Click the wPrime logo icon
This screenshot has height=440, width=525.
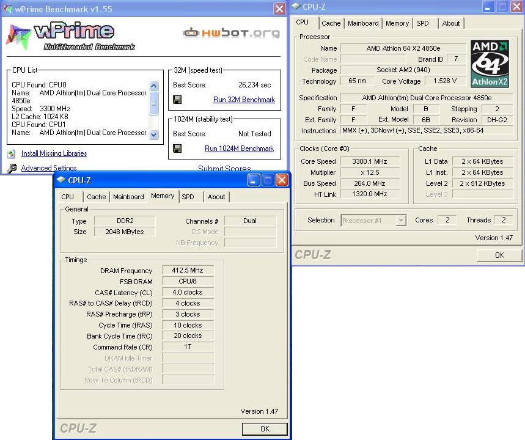(x=18, y=36)
